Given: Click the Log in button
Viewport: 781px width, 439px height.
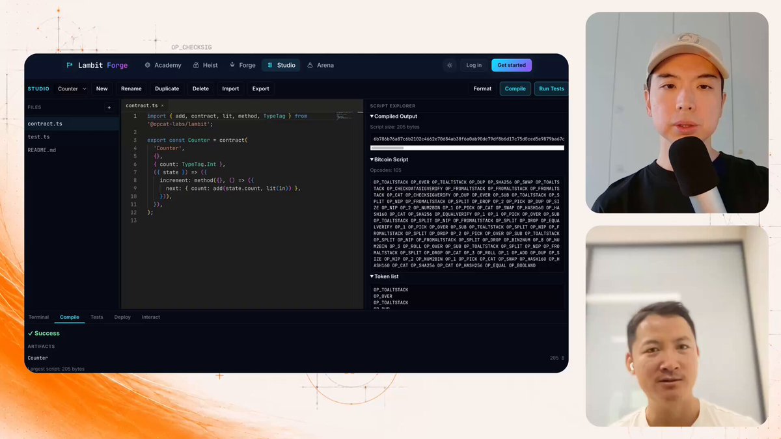Looking at the screenshot, I should [474, 65].
